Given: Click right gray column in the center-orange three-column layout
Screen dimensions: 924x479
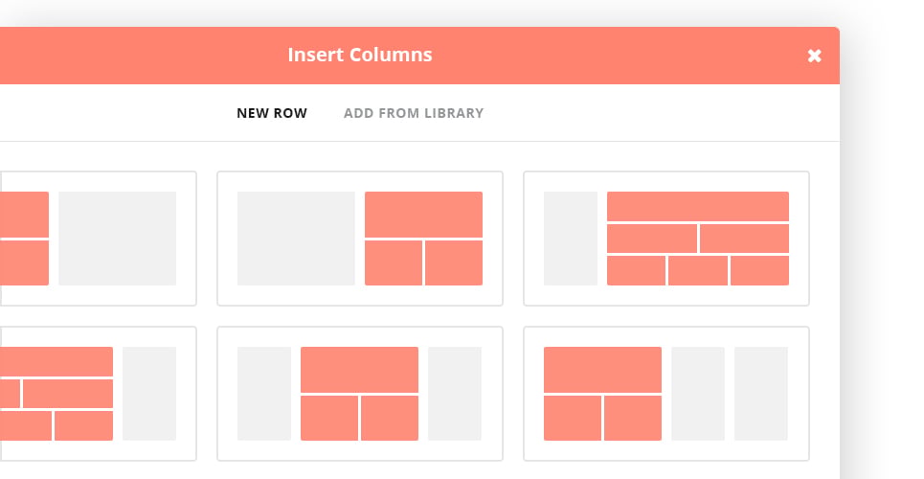Looking at the screenshot, I should (455, 394).
